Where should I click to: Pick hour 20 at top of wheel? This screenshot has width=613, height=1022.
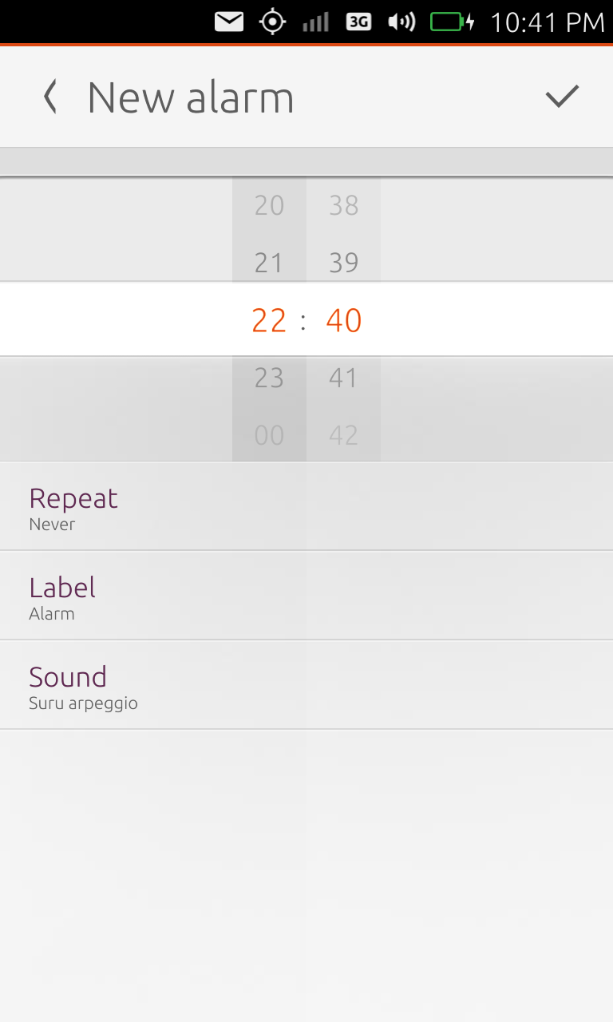pos(269,205)
